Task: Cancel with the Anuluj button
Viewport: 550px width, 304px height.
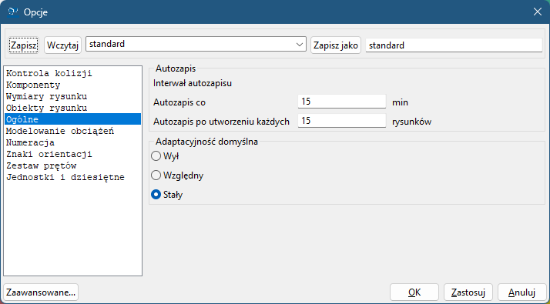Action: (x=522, y=292)
